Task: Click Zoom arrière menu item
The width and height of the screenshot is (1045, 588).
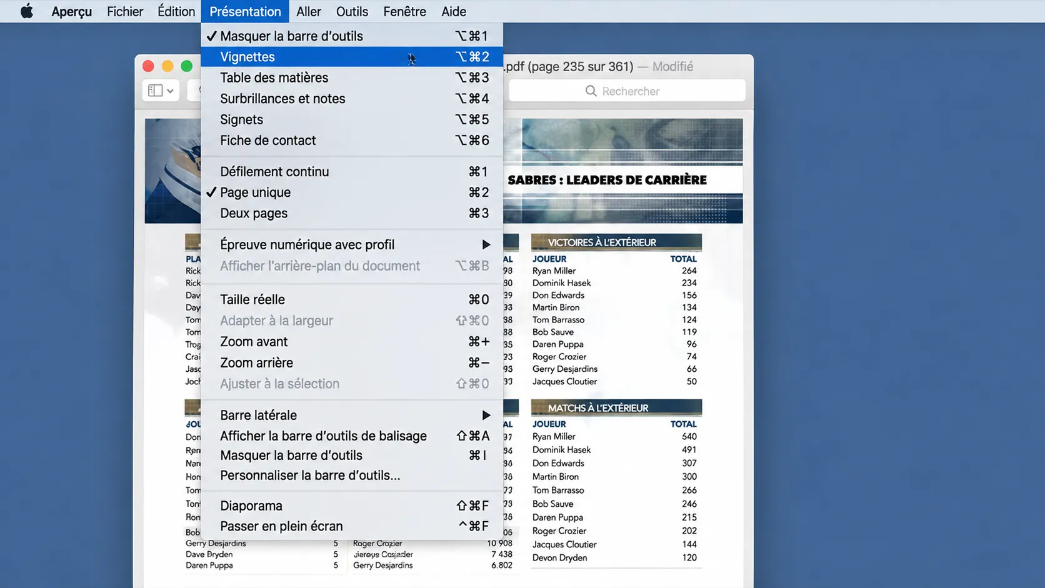Action: coord(352,363)
